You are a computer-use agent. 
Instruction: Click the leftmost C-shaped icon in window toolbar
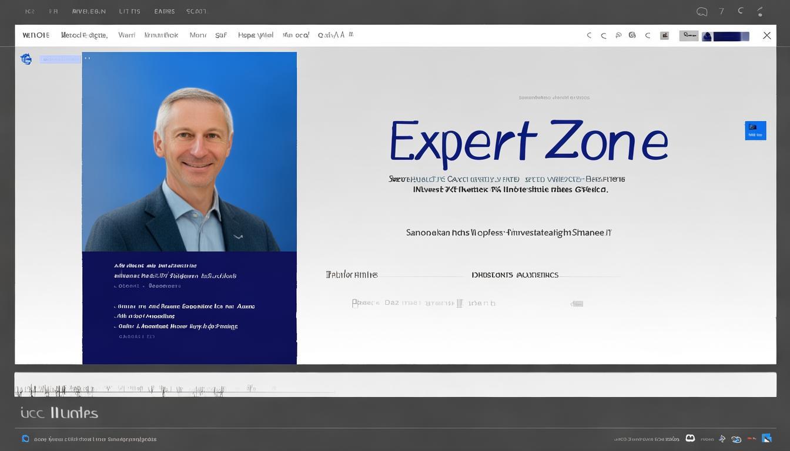click(x=588, y=35)
